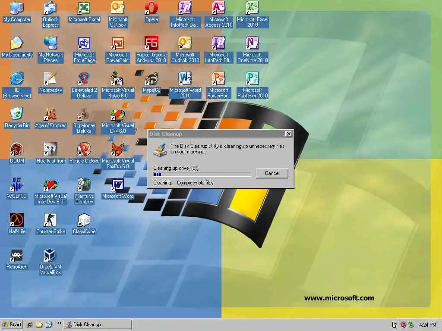This screenshot has width=442, height=331.
Task: Cancel the Disk Cleanup operation
Action: pyautogui.click(x=272, y=173)
